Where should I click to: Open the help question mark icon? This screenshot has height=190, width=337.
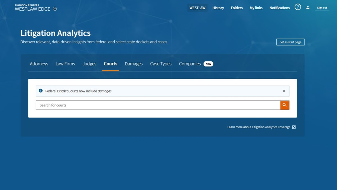(x=298, y=7)
